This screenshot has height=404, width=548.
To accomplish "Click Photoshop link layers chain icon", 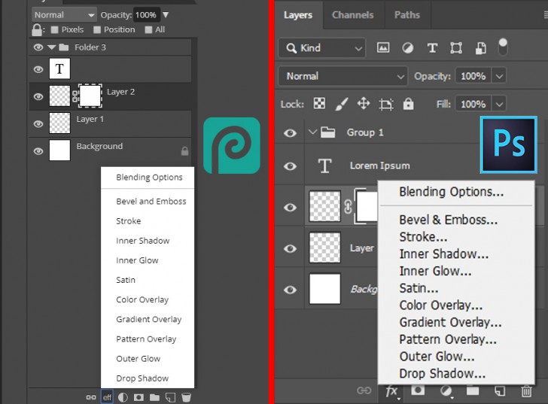I will pos(364,390).
